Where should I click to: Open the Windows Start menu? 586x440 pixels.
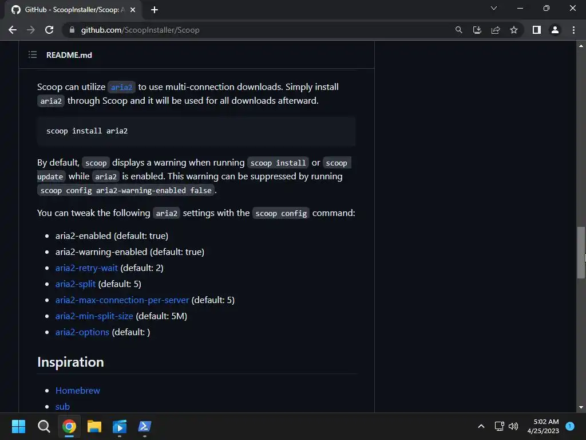[x=18, y=426]
